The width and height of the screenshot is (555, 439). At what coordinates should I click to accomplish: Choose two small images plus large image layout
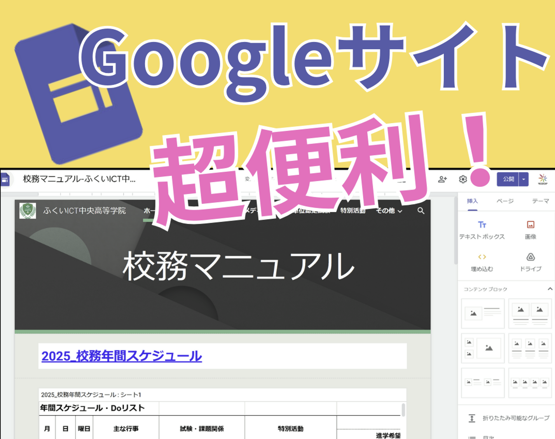click(483, 348)
